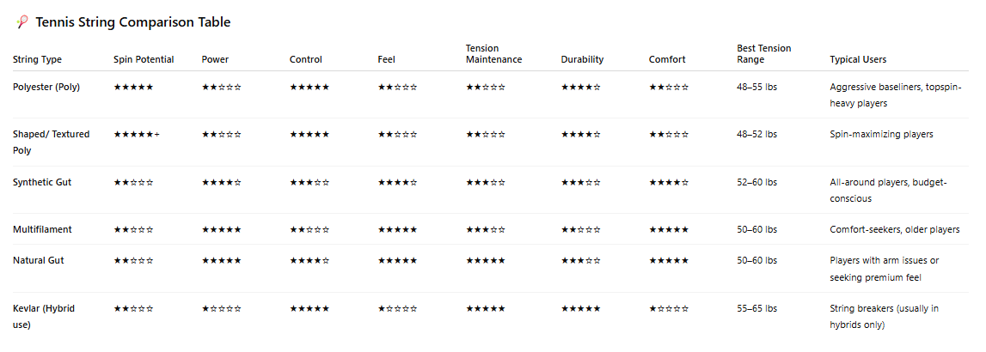The height and width of the screenshot is (352, 986).
Task: Click Kevlar durability five-star rating
Action: click(580, 308)
